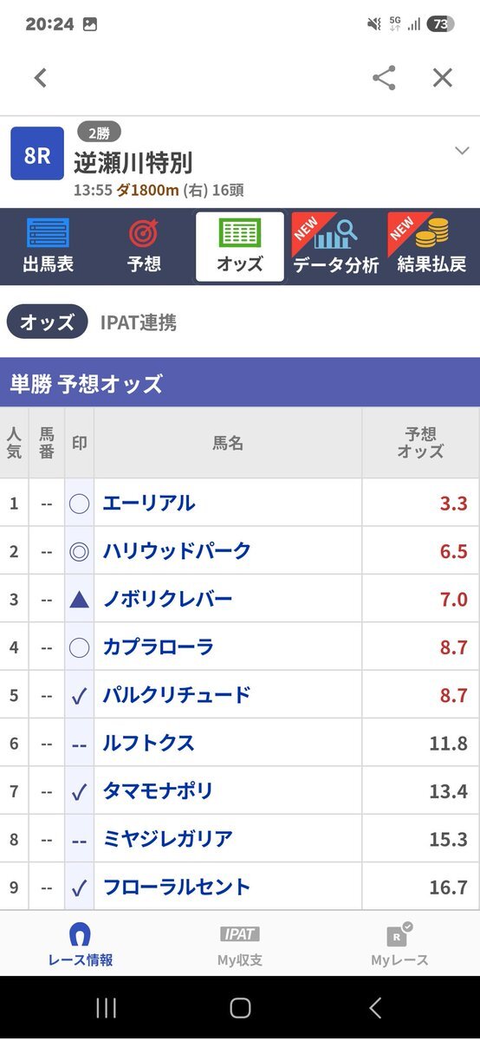Select the オッズ tab in navigation
480x1040 pixels.
point(240,246)
